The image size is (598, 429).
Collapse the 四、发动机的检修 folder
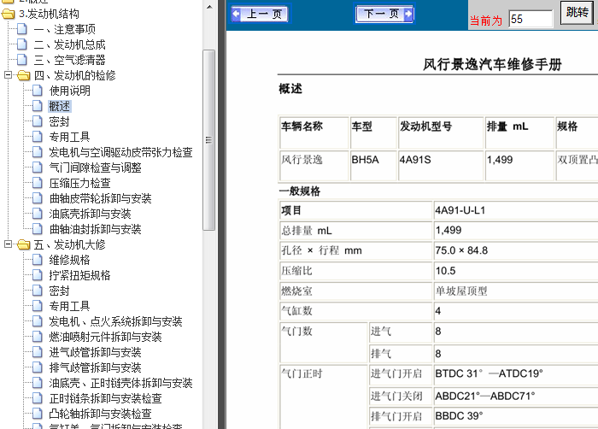8,75
